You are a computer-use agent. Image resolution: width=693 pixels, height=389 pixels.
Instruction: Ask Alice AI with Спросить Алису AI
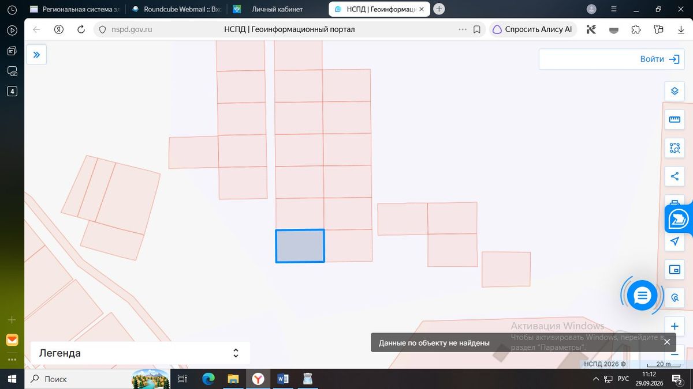point(532,29)
